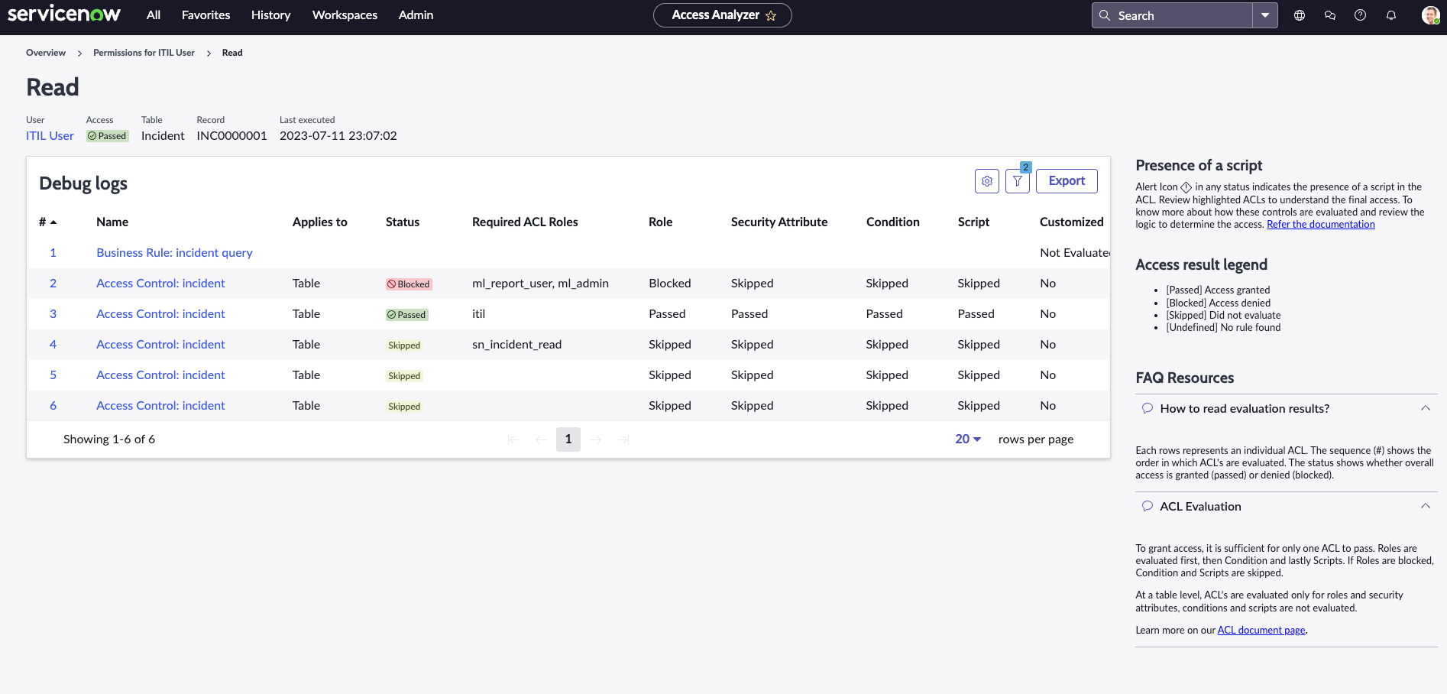1447x694 pixels.
Task: Open Refer the documentation link
Action: point(1321,225)
